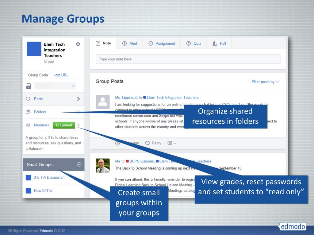Viewport: 314px width, 235px height.
Task: Click the Members people icon
Action: [28, 125]
